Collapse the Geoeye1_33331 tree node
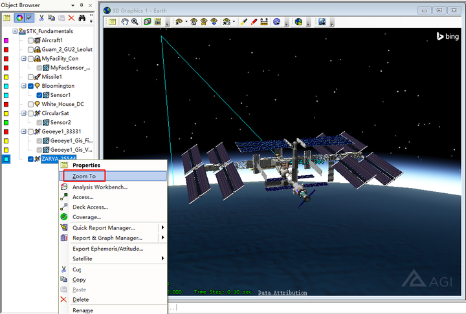466x314 pixels. pyautogui.click(x=23, y=131)
